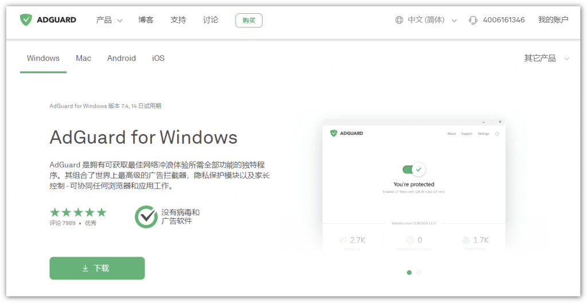
Task: Click the green checkmark no-virus badge
Action: point(146,217)
